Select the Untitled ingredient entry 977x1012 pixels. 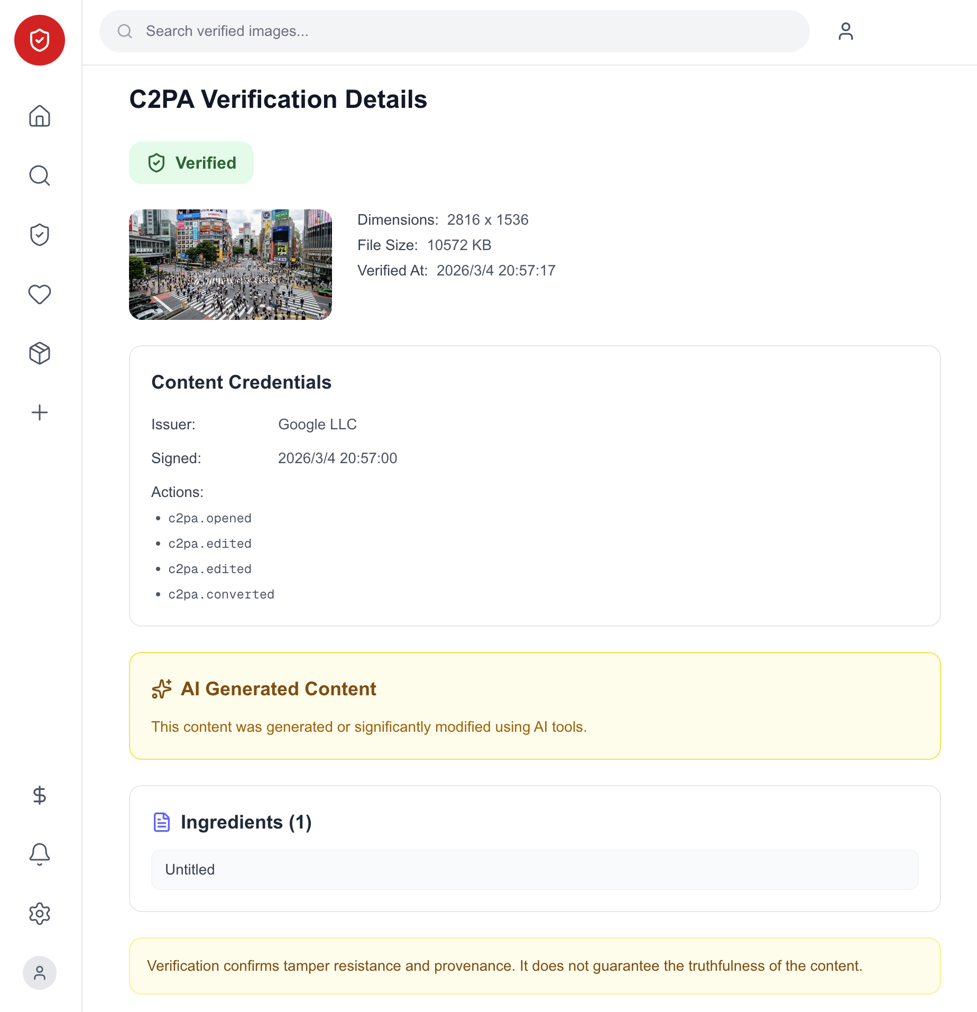pos(534,870)
